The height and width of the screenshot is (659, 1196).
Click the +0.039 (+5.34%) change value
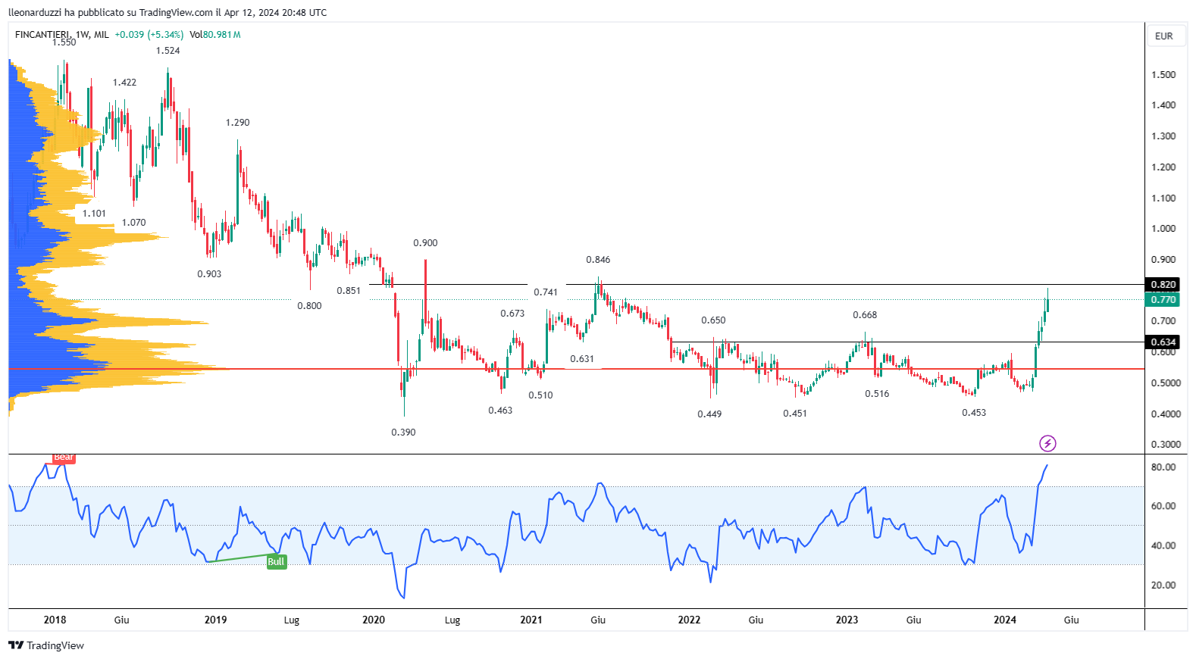(149, 34)
